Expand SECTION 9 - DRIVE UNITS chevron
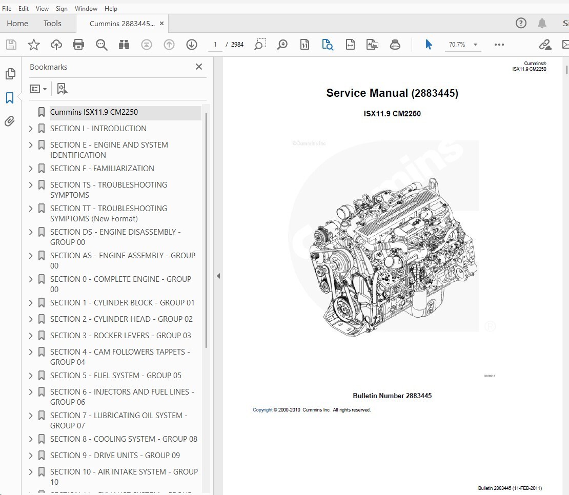The width and height of the screenshot is (569, 495). click(x=31, y=456)
